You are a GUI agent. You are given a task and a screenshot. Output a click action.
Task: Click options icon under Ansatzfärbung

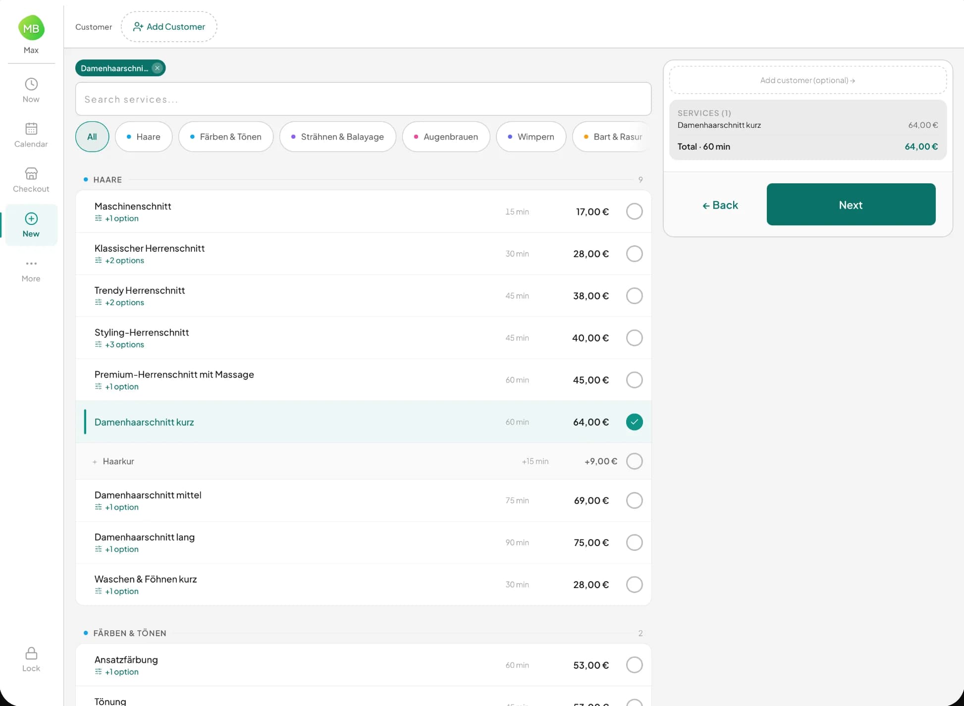98,672
